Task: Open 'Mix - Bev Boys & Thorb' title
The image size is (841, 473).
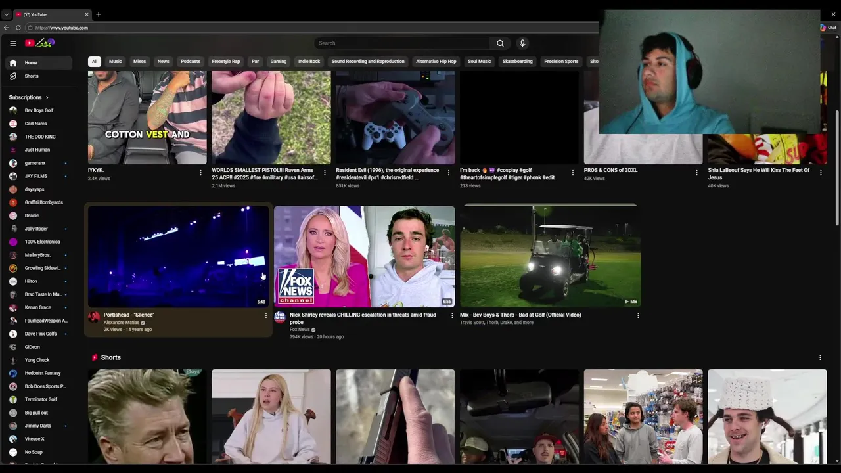Action: click(520, 315)
